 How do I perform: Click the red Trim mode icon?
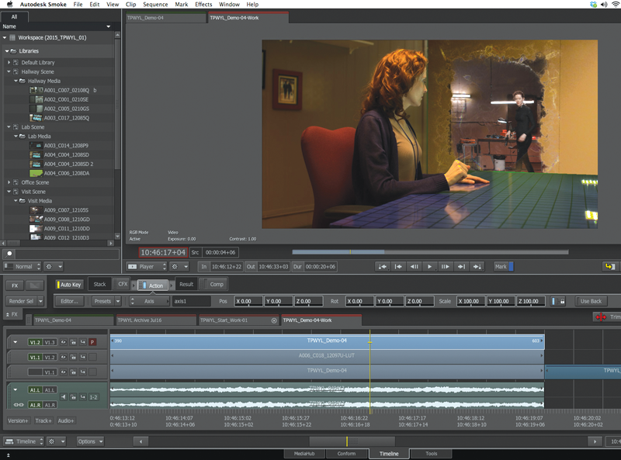(x=601, y=317)
